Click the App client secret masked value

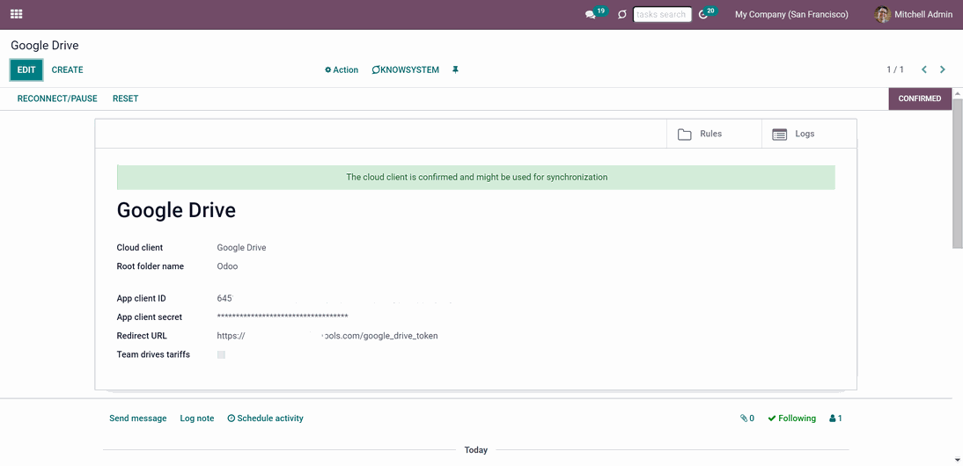283,317
